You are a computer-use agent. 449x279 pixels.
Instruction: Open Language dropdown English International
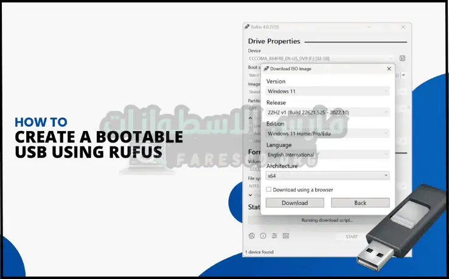coord(327,155)
